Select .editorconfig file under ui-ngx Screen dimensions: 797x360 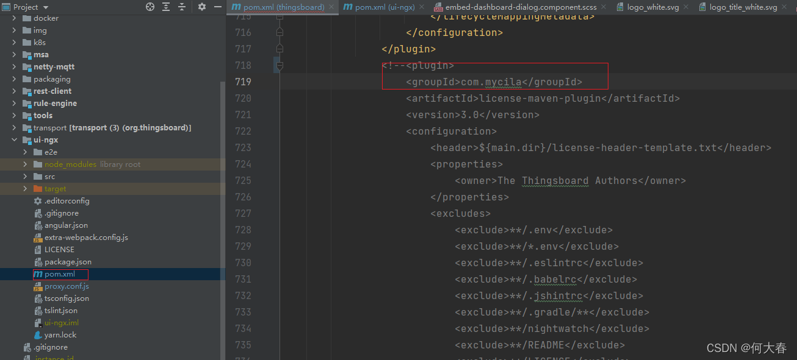pyautogui.click(x=67, y=201)
